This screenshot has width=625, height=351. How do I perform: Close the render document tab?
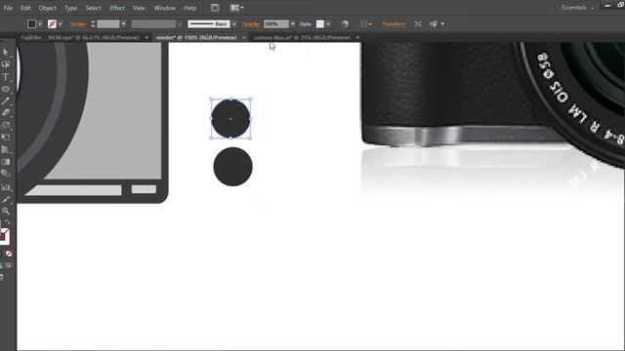244,37
